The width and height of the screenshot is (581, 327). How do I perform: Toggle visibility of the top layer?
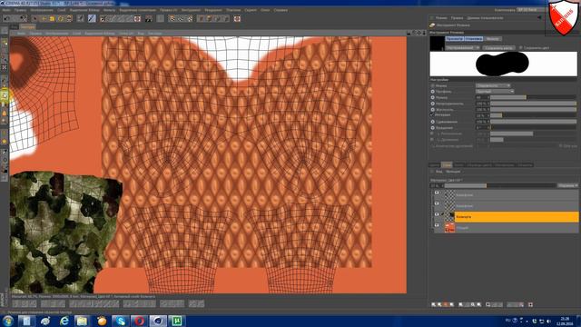click(437, 193)
